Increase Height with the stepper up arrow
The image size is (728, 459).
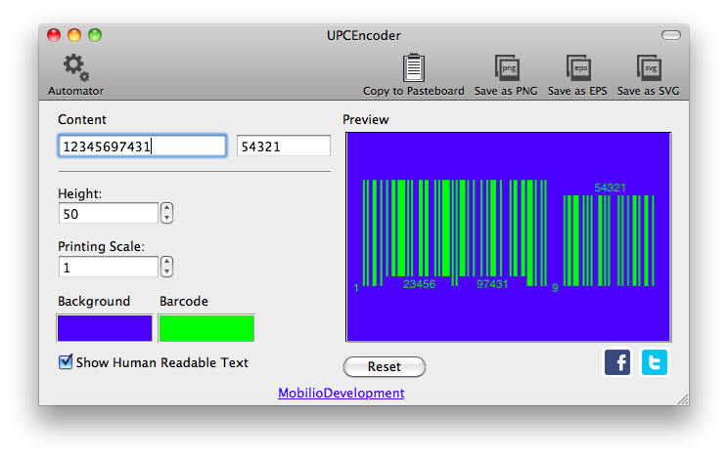[166, 207]
